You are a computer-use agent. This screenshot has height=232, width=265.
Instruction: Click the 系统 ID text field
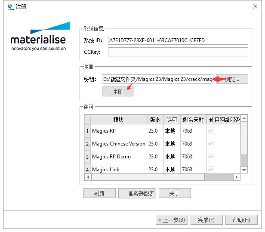coord(178,40)
